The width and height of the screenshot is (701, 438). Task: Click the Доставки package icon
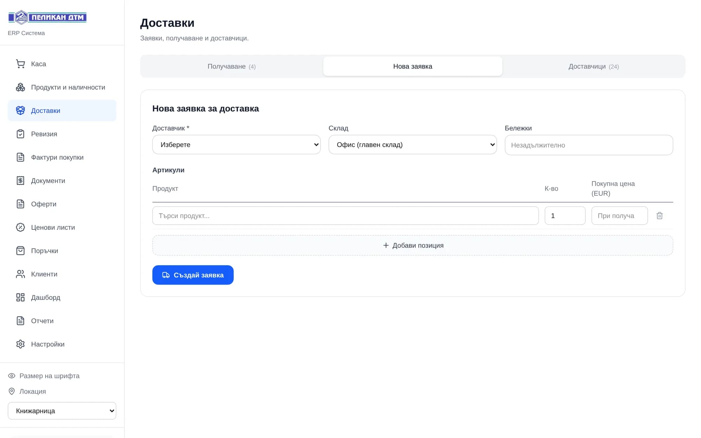pos(20,111)
